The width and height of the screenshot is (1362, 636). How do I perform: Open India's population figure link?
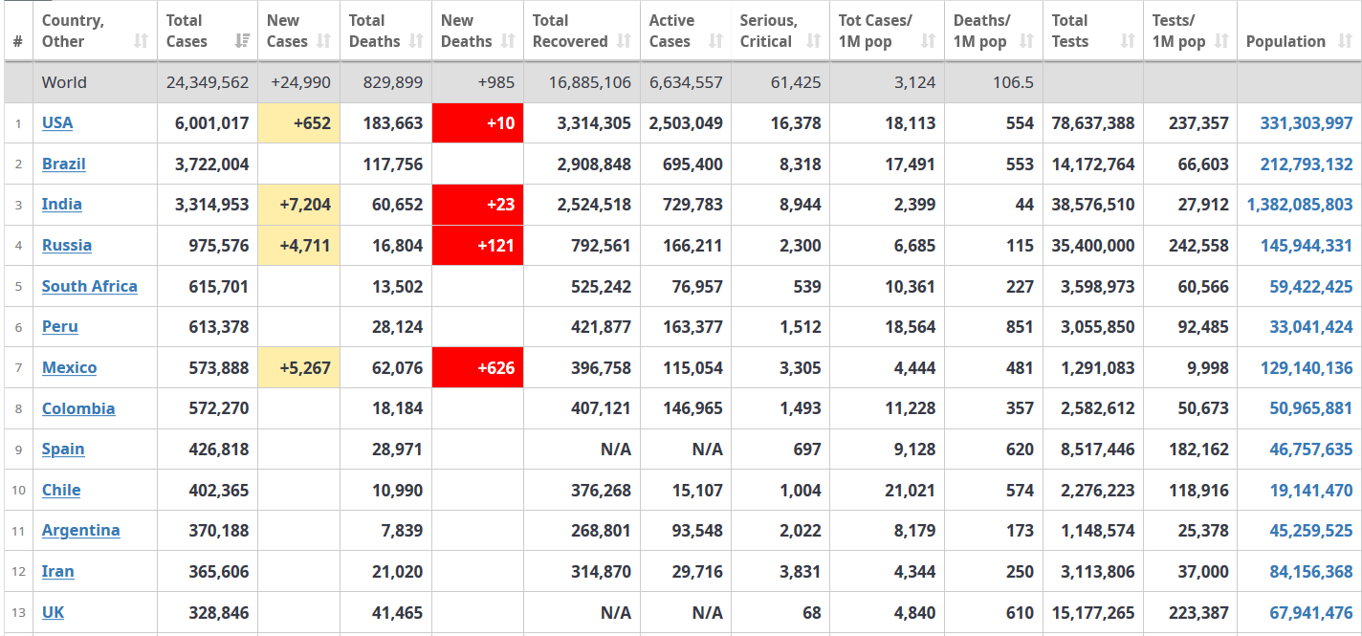[1300, 205]
